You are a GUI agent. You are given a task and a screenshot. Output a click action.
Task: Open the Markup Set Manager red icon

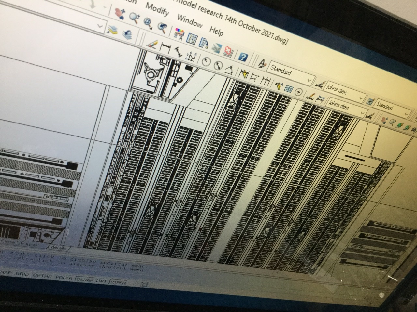point(229,52)
